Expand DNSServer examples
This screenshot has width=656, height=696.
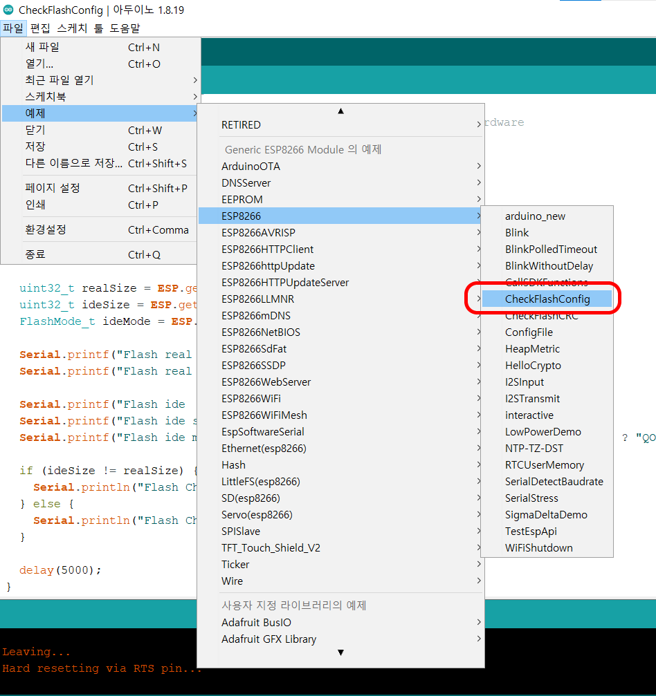click(x=341, y=183)
